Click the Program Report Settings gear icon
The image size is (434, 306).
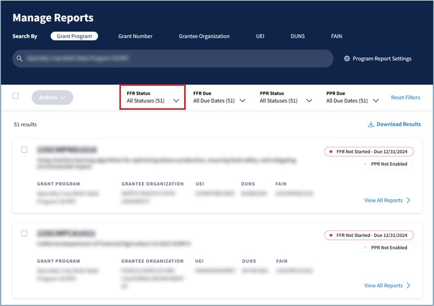click(x=347, y=59)
